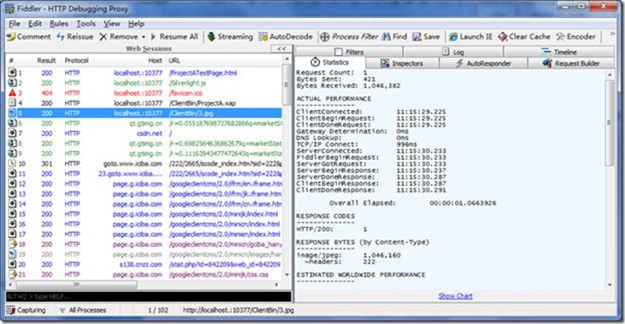The width and height of the screenshot is (625, 324).
Task: Open the AutoResponder tab
Action: click(x=484, y=63)
